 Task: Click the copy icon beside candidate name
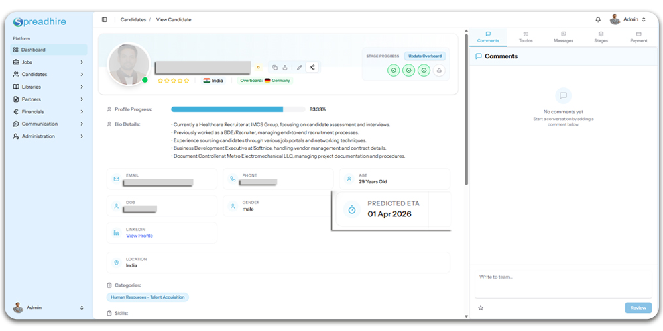coord(275,67)
